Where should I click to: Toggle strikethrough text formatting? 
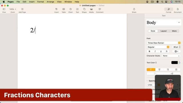pos(166,51)
